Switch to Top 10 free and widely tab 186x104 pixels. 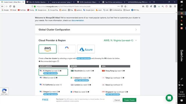click(x=114, y=2)
